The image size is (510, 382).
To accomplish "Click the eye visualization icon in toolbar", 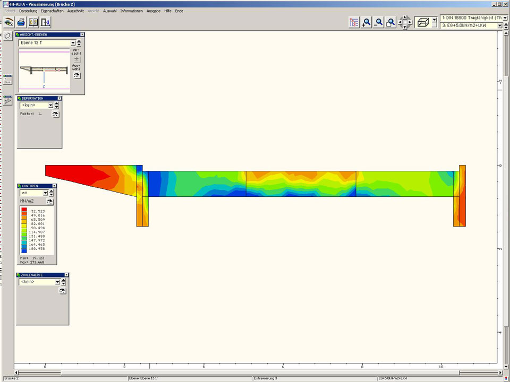I will pos(8,22).
